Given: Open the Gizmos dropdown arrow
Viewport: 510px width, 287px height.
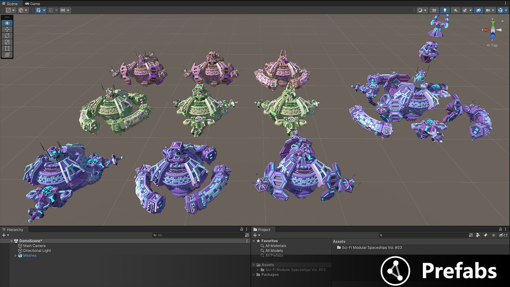Looking at the screenshot, I should point(506,10).
